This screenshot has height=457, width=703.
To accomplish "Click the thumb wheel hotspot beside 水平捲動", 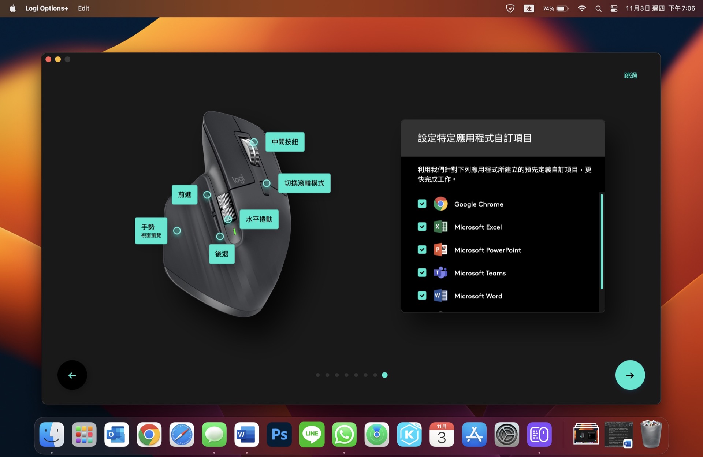I will pyautogui.click(x=228, y=219).
